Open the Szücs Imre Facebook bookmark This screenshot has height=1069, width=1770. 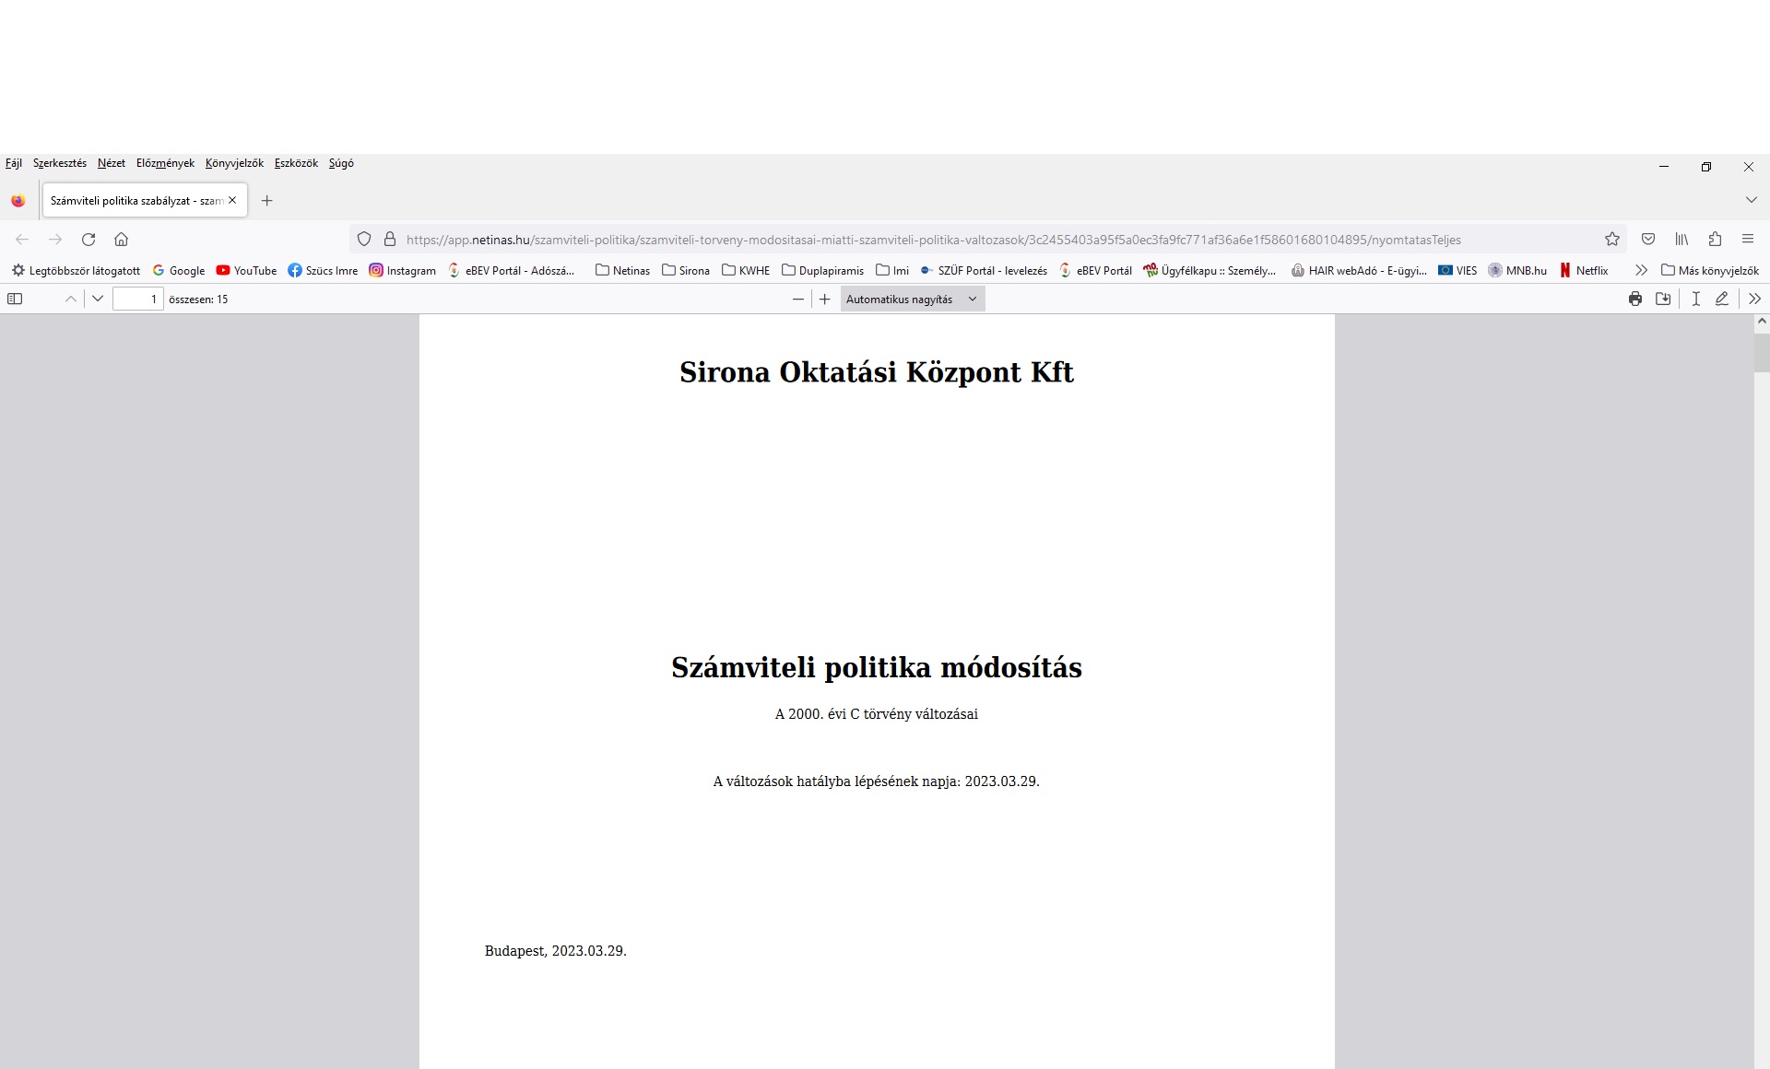coord(323,270)
